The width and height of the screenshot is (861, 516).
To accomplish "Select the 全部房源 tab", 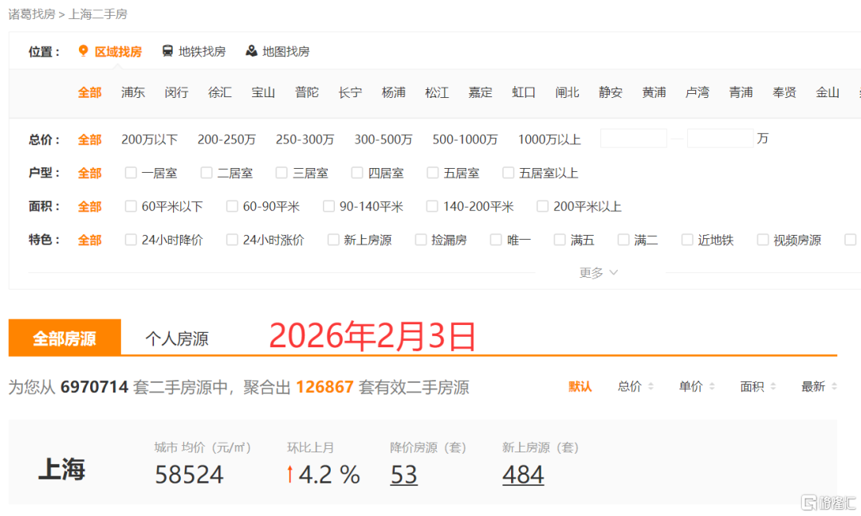I will click(x=65, y=338).
